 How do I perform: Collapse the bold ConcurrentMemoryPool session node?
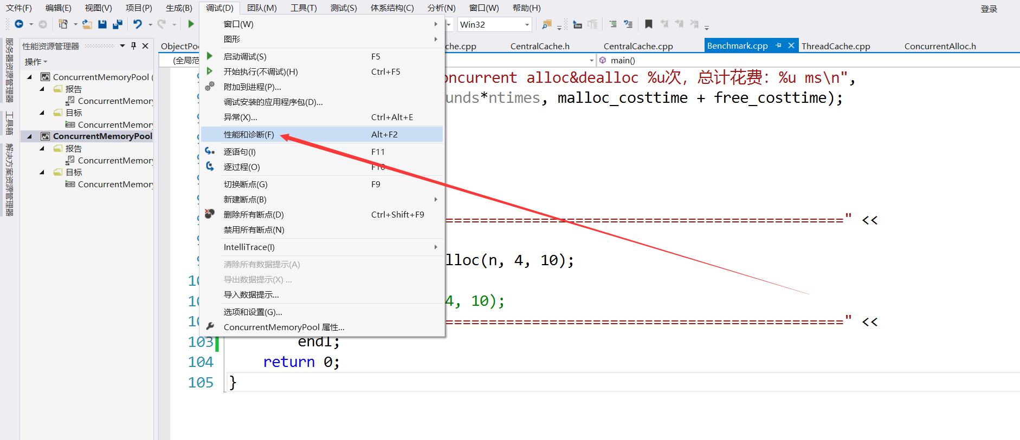(x=29, y=136)
